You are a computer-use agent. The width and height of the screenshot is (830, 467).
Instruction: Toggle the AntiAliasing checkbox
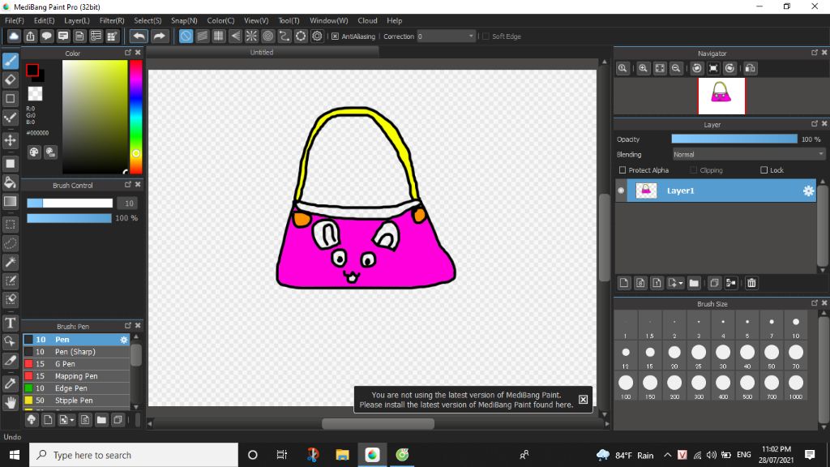click(335, 36)
